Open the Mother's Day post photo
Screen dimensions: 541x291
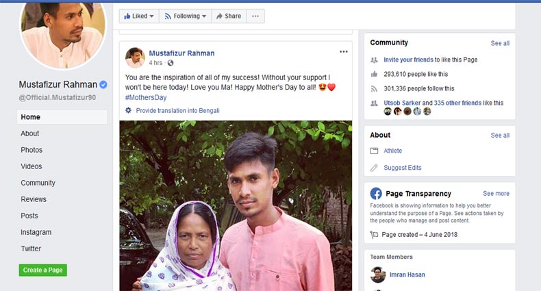tap(235, 205)
